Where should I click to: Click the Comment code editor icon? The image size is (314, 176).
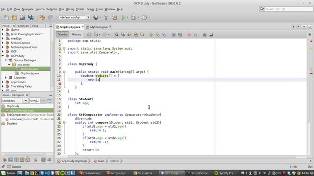coord(205,35)
